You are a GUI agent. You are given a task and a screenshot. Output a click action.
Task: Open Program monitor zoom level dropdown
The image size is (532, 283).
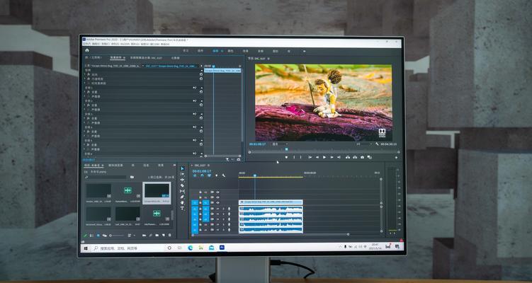pyautogui.click(x=280, y=144)
